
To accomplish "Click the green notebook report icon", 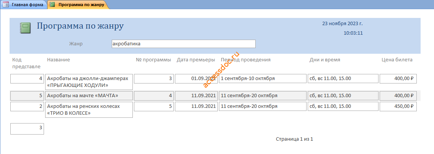I will point(25,28).
